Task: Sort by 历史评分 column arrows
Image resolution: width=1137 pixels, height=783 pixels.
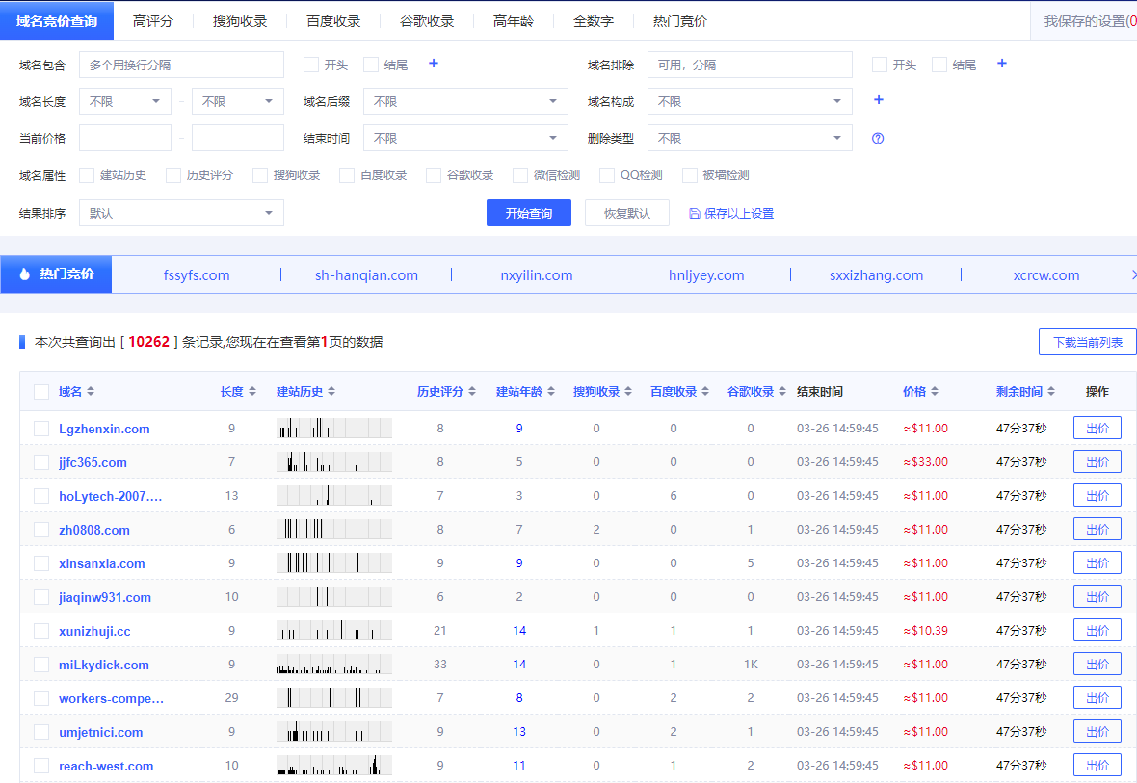Action: pyautogui.click(x=472, y=391)
